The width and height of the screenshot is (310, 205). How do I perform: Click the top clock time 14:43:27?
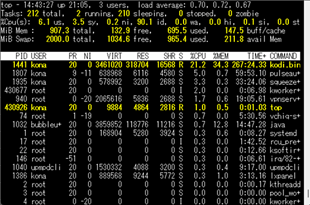coord(39,5)
